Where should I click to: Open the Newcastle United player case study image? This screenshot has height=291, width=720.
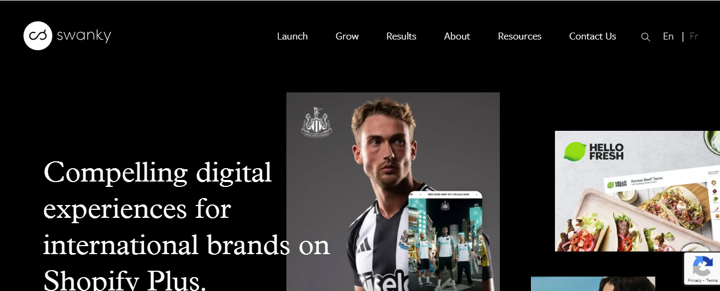click(393, 192)
